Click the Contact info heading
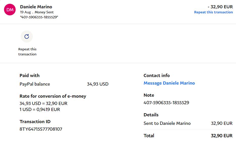The image size is (236, 145). pyautogui.click(x=157, y=76)
